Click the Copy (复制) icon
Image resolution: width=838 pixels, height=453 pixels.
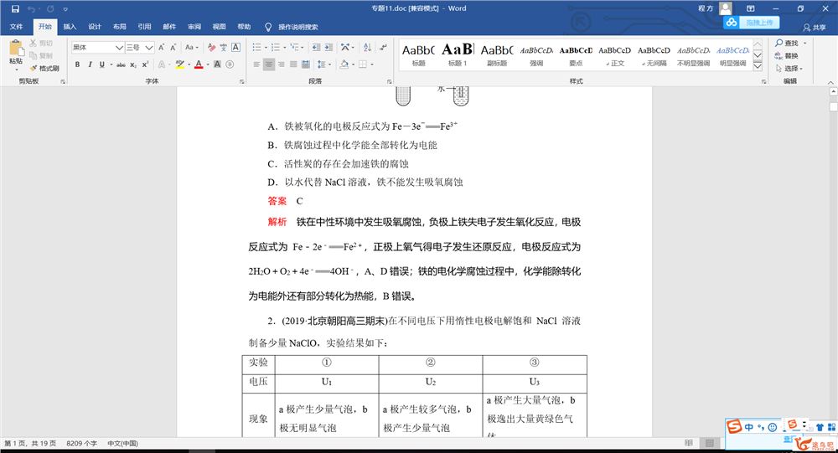pyautogui.click(x=34, y=55)
